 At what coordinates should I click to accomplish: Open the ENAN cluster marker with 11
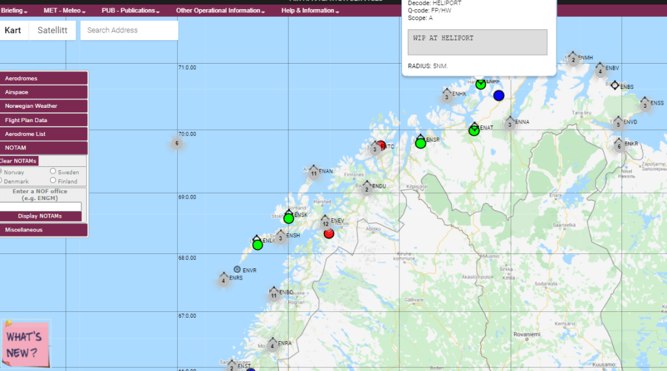click(313, 173)
